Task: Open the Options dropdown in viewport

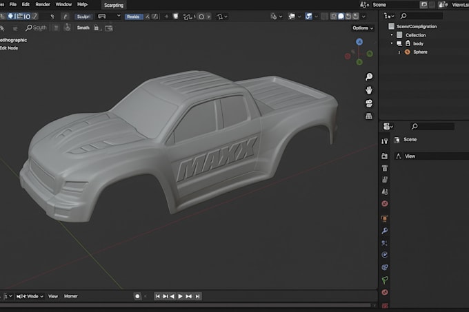Action: pos(363,28)
